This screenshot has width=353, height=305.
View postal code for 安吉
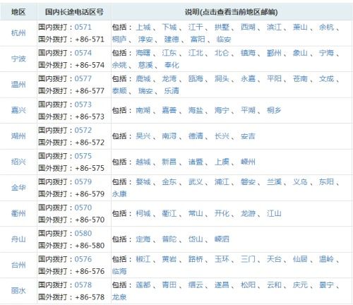248,136
